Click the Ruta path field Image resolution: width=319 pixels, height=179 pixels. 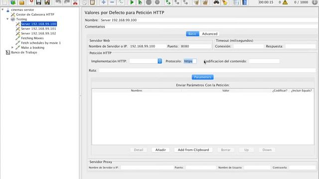(x=207, y=70)
